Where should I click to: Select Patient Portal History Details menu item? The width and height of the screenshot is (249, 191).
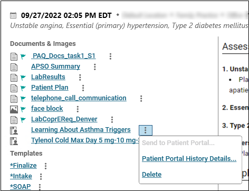click(x=189, y=159)
